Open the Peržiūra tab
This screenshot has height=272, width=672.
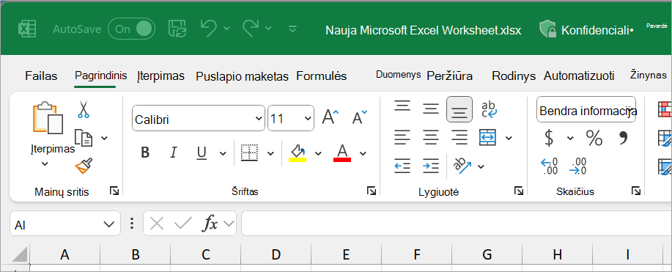pos(449,76)
